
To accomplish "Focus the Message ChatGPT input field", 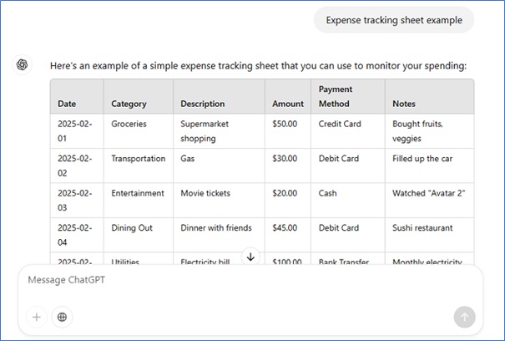I will pyautogui.click(x=242, y=280).
